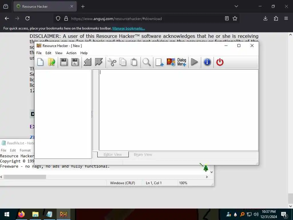Click Notepad vertical scroll down arrow
Image resolution: width=293 pixels, height=220 pixels.
[211, 172]
